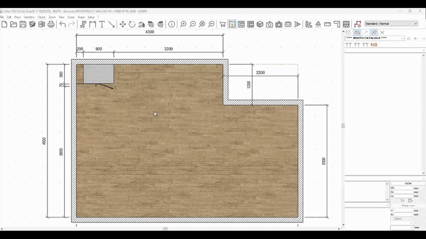
Task: Zoom out with the minus magnifier
Action: [193, 25]
